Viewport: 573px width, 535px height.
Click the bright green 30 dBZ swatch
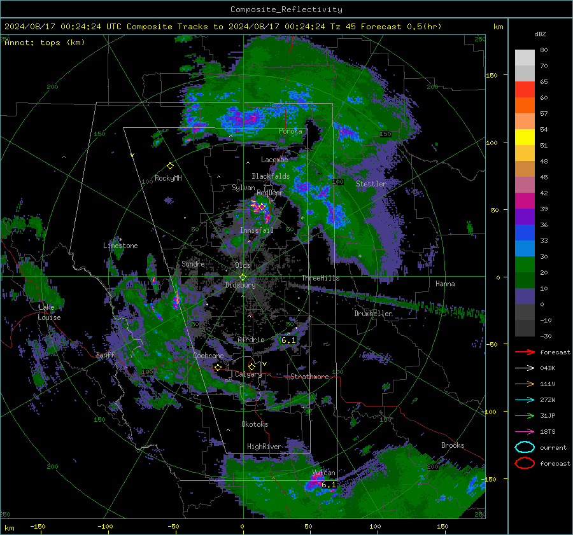[525, 264]
